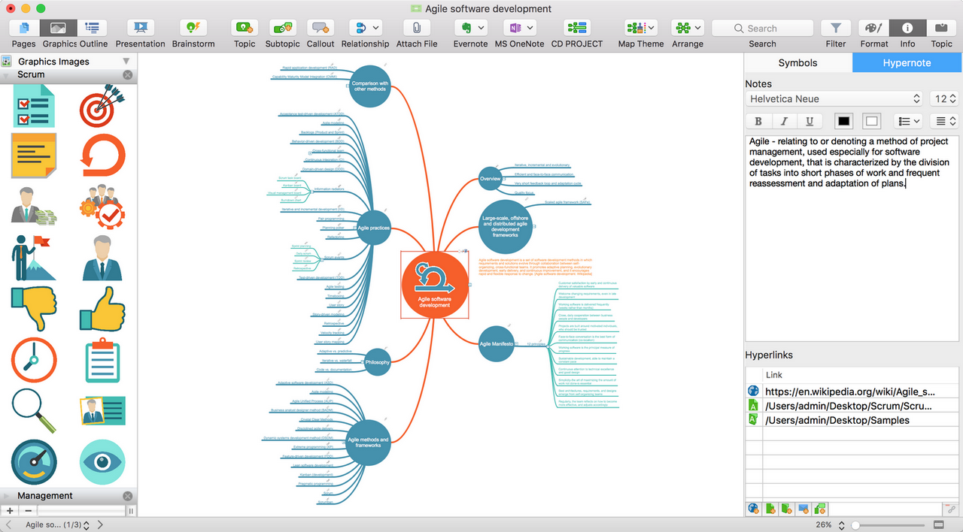Open Attach File paperclip icon
This screenshot has width=963, height=532.
(x=416, y=29)
